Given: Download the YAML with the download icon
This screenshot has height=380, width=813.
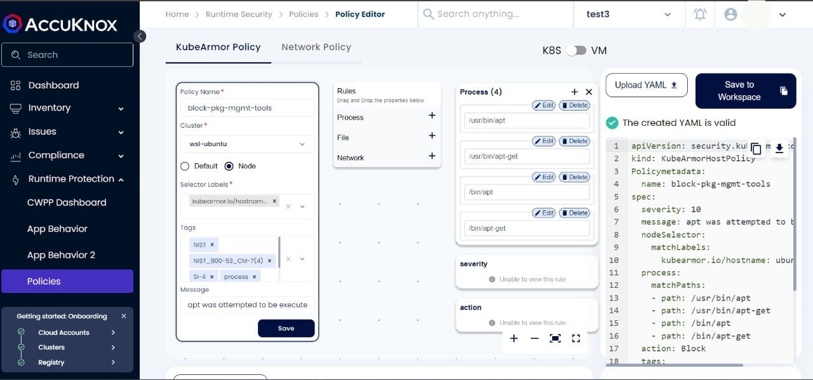Looking at the screenshot, I should [779, 149].
